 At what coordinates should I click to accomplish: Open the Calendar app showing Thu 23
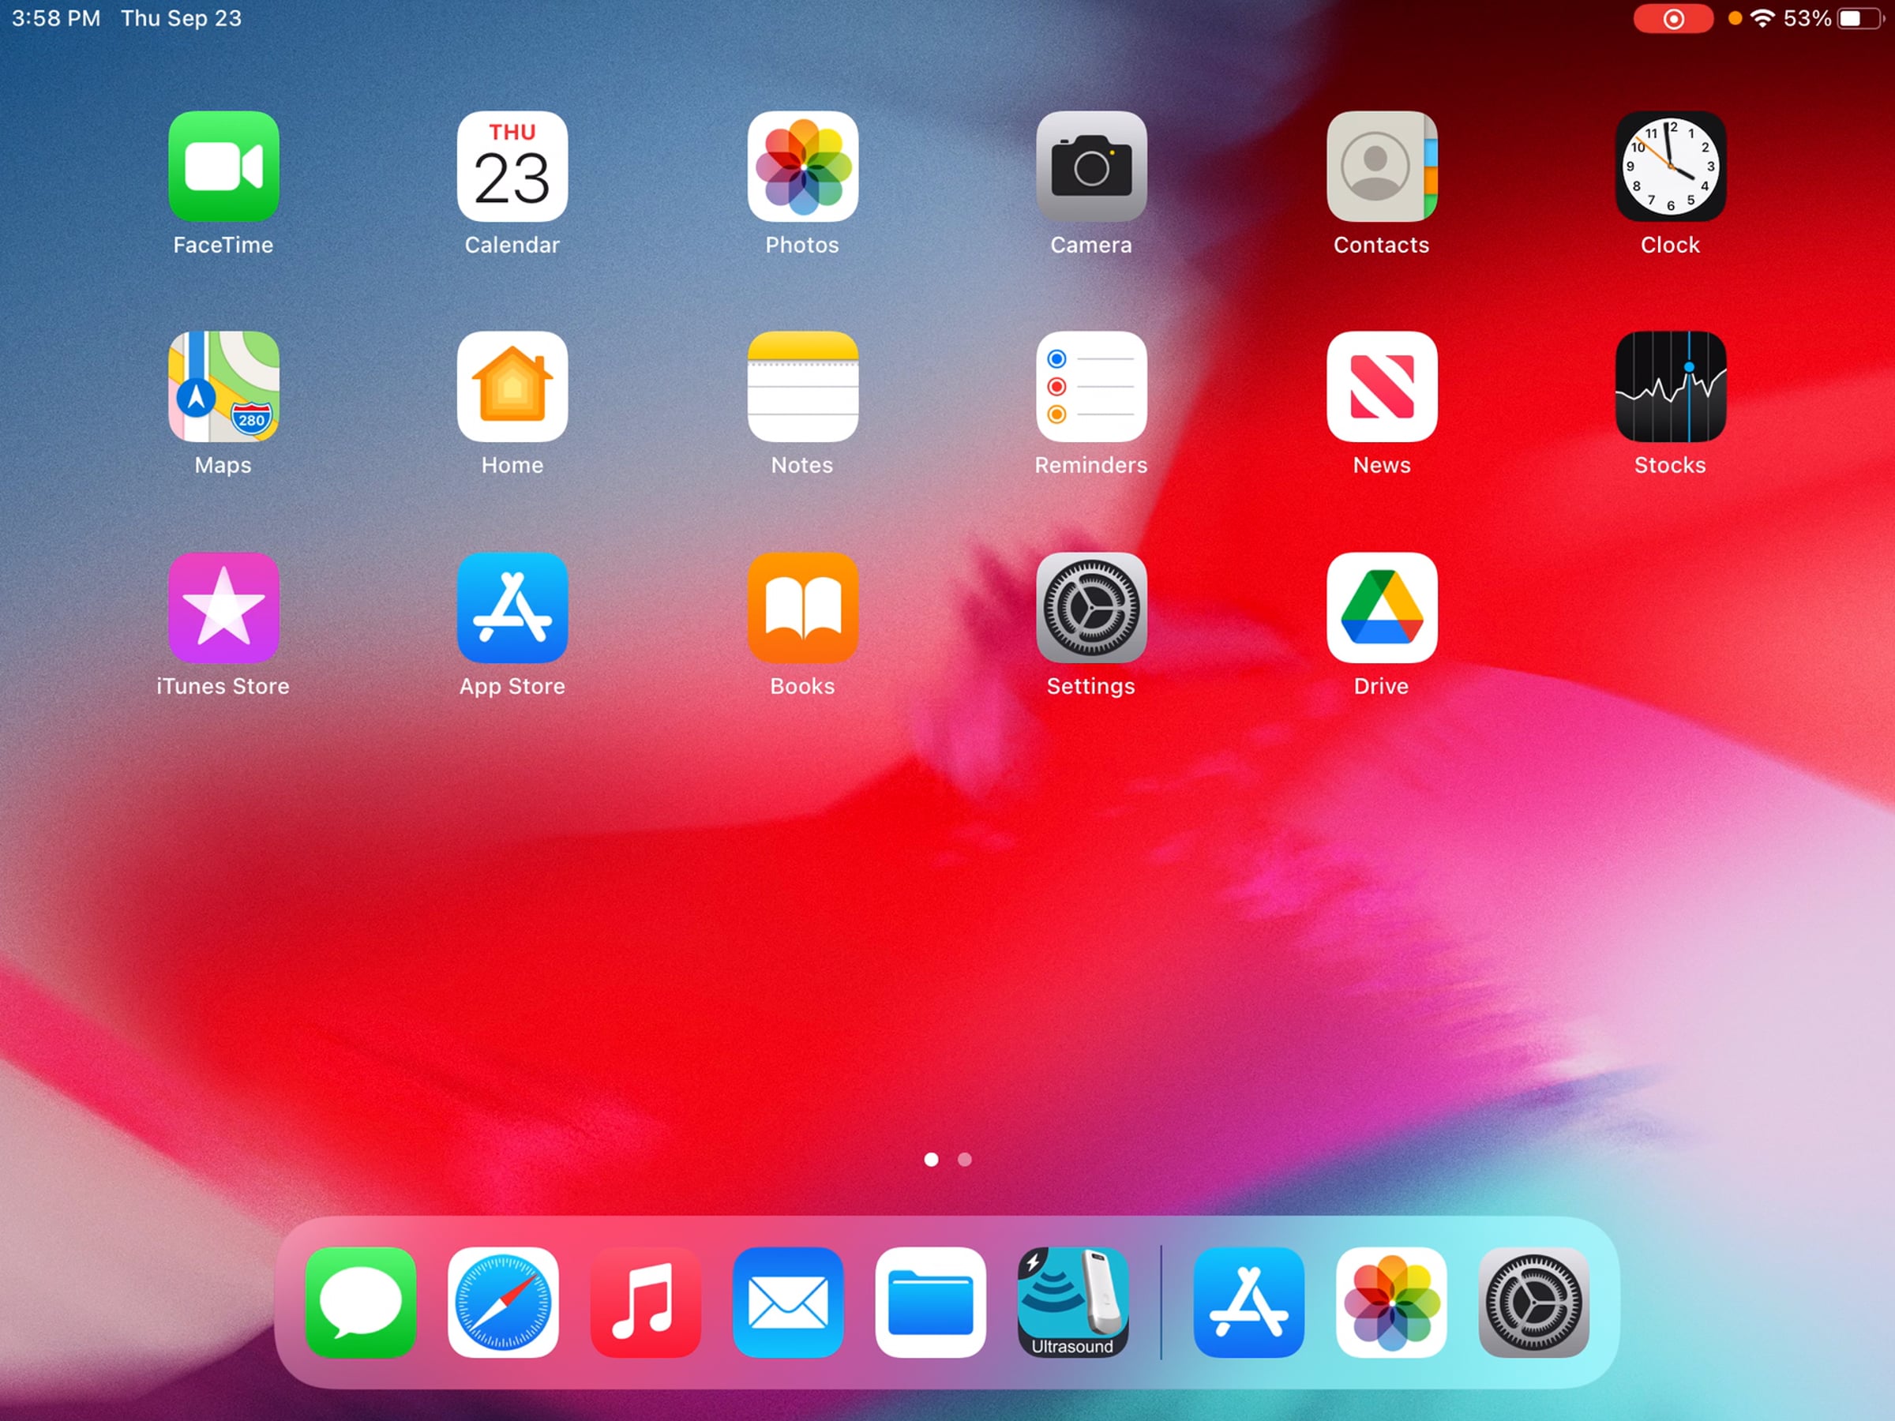(512, 166)
